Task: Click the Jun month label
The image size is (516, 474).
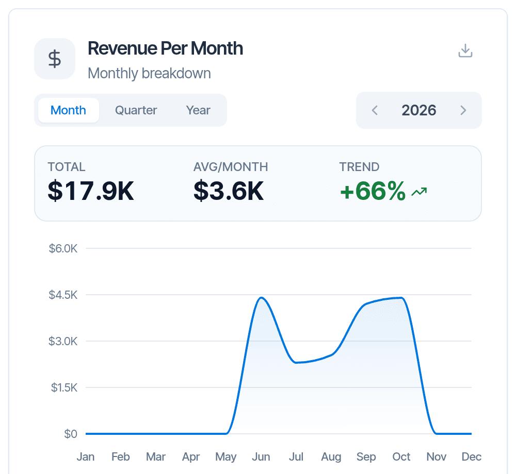Action: [261, 456]
